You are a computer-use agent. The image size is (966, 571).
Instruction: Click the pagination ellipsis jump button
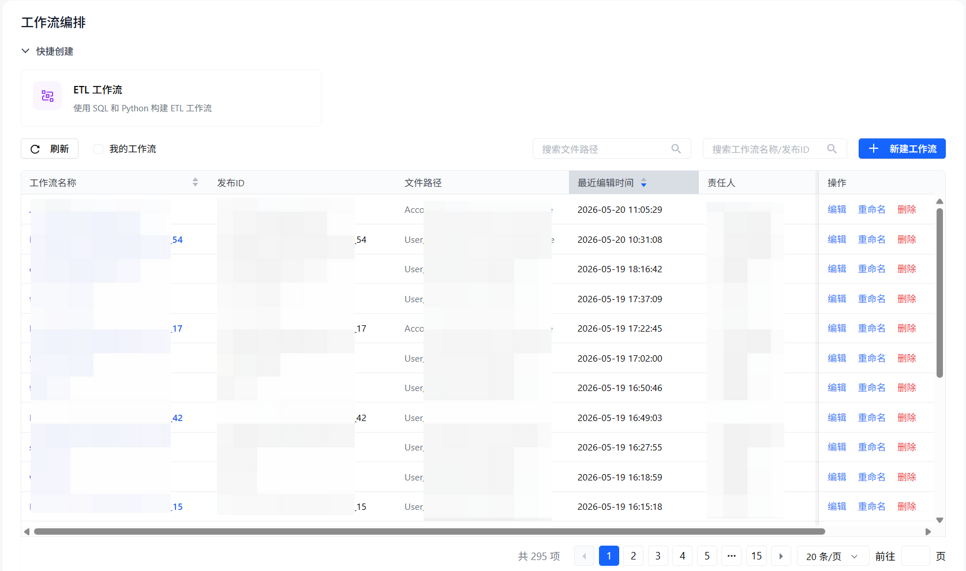coord(732,556)
